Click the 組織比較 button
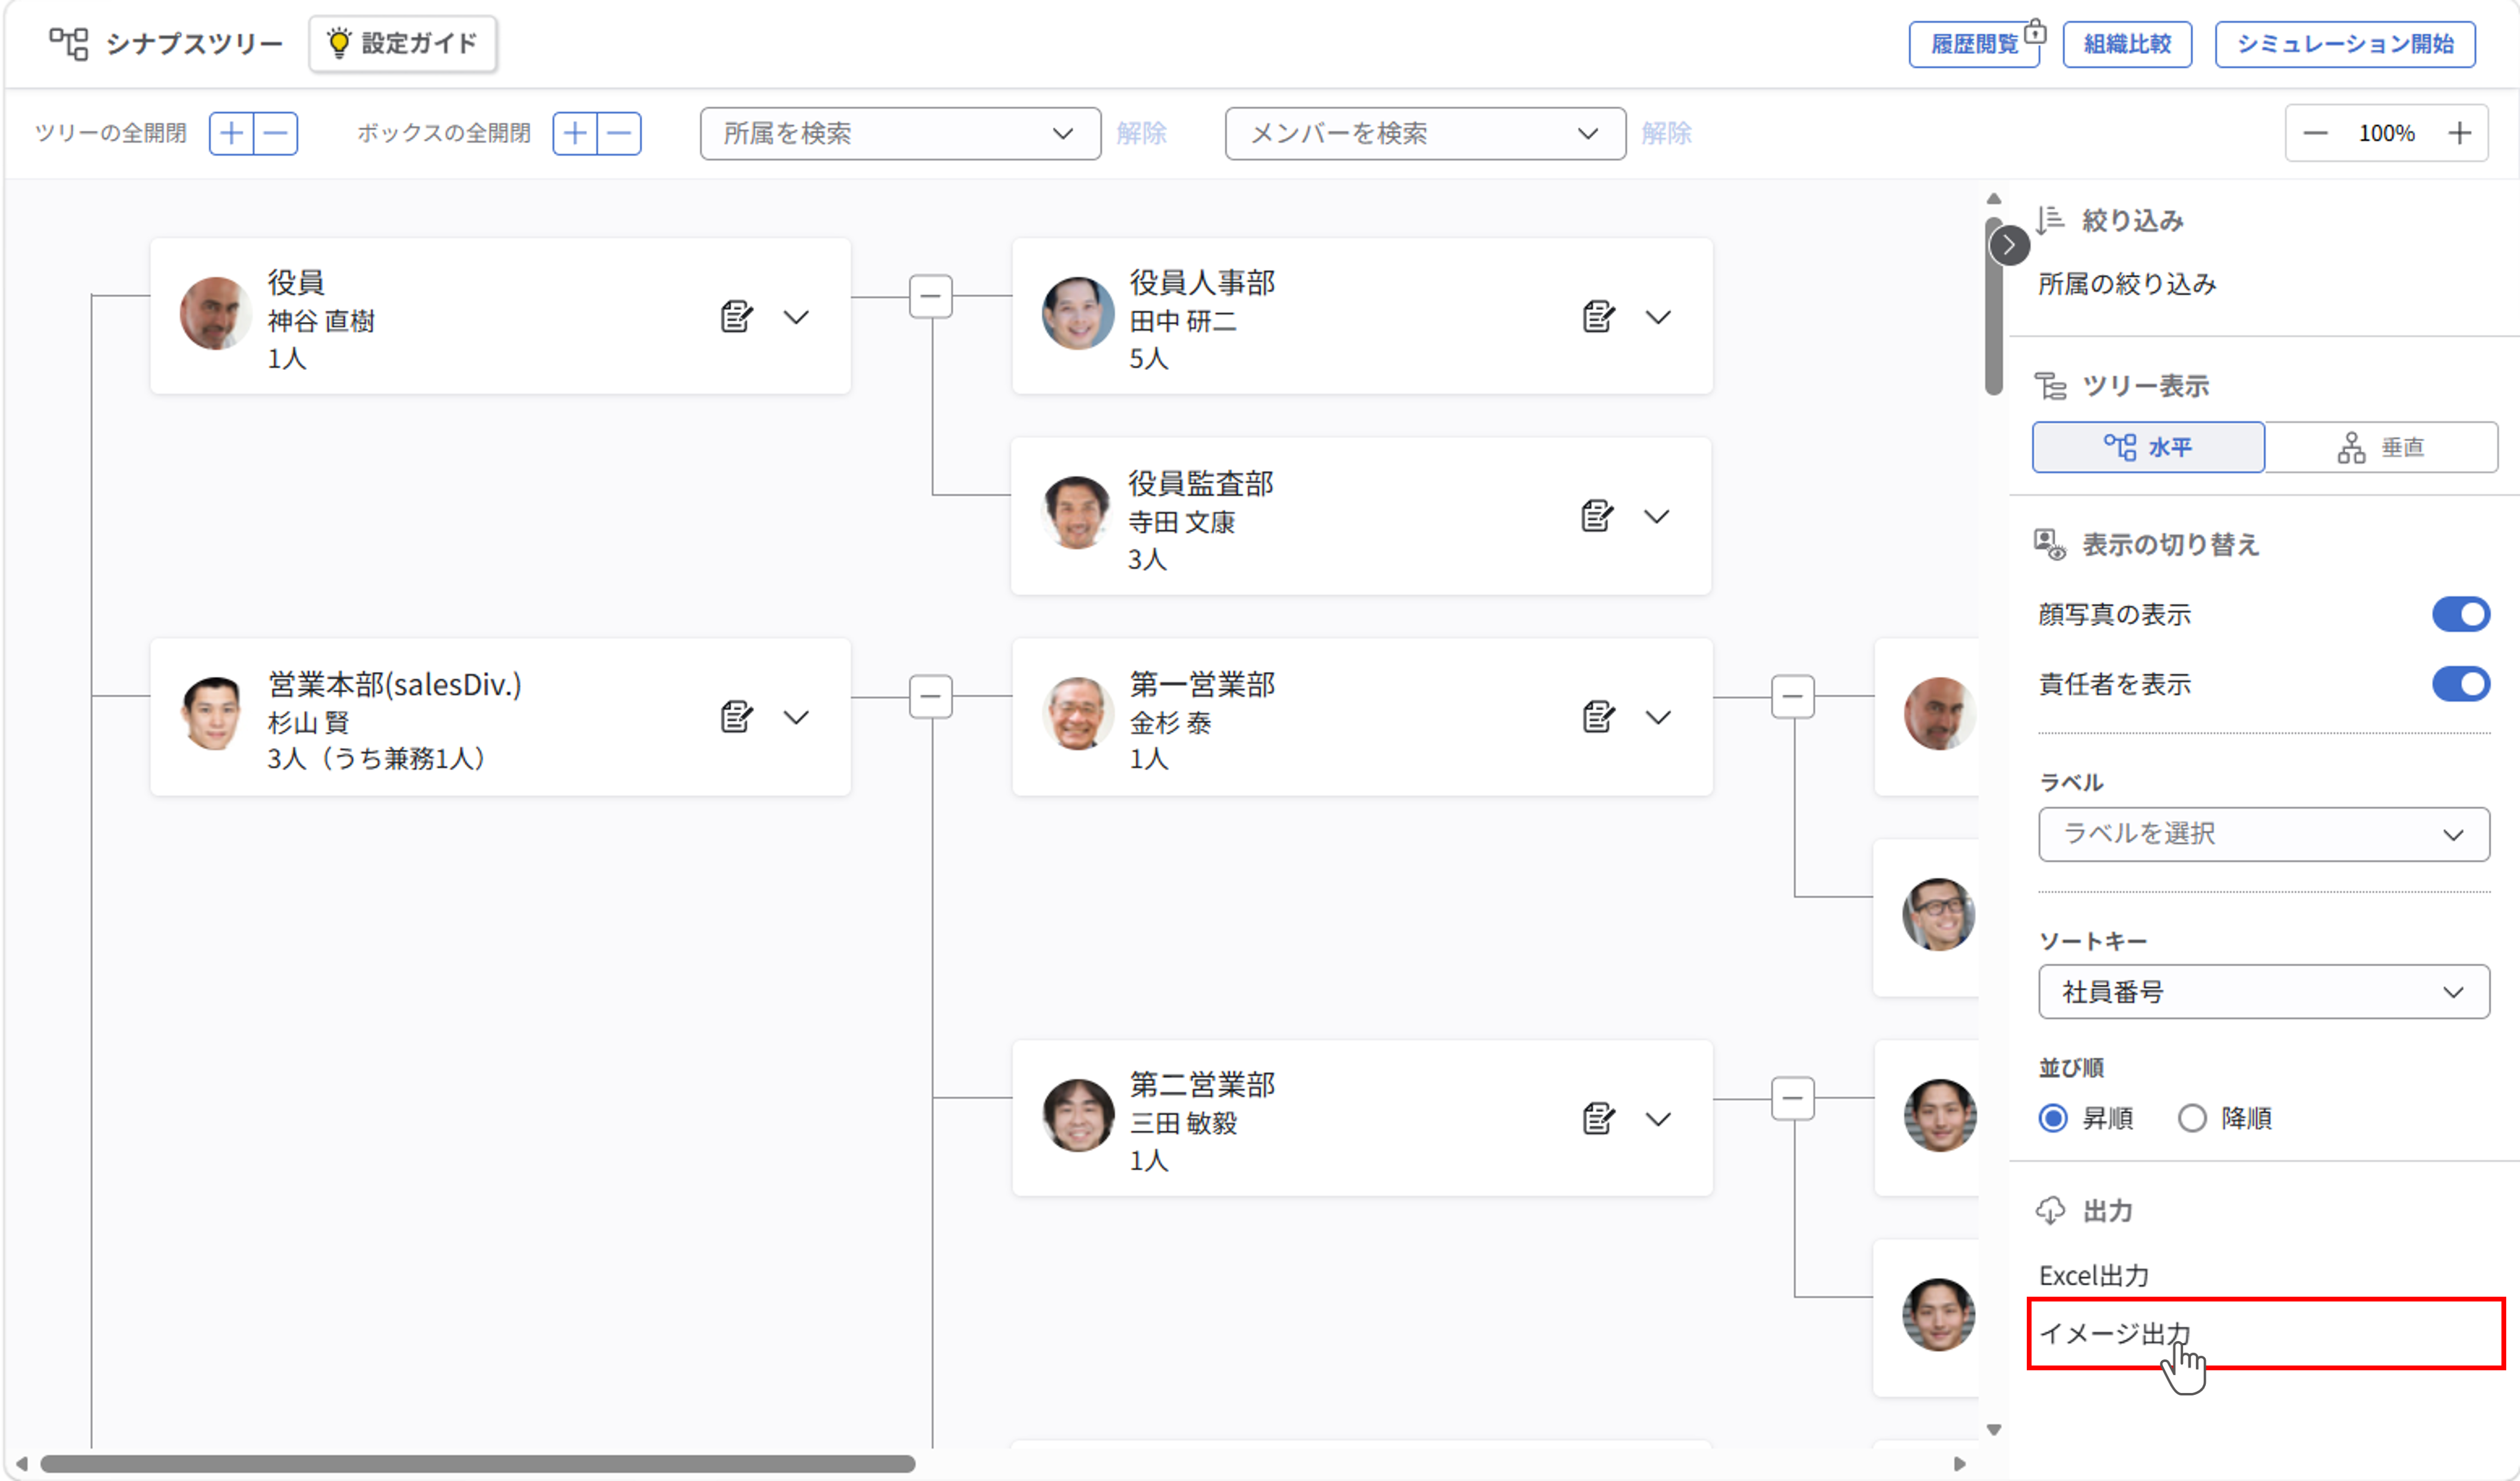This screenshot has width=2520, height=1481. click(2127, 44)
